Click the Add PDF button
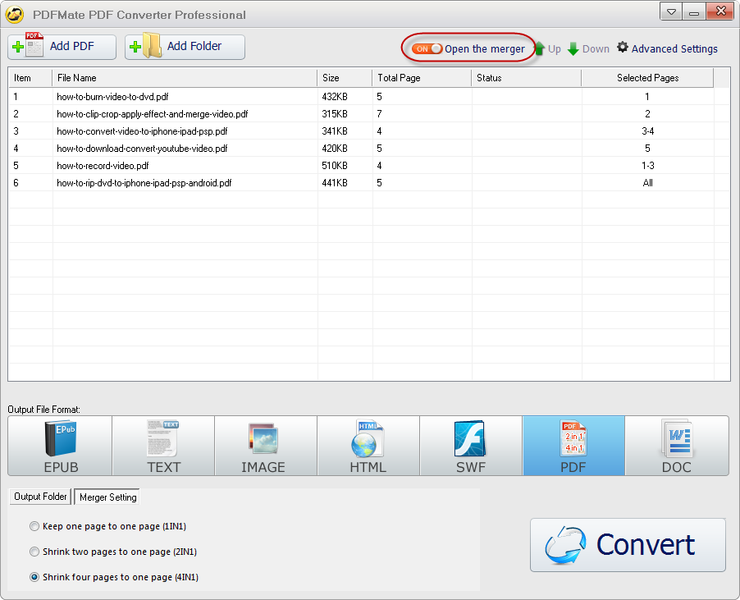Viewport: 740px width, 600px height. pyautogui.click(x=62, y=47)
